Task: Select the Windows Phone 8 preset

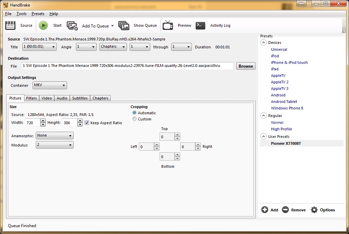Action: pyautogui.click(x=287, y=108)
